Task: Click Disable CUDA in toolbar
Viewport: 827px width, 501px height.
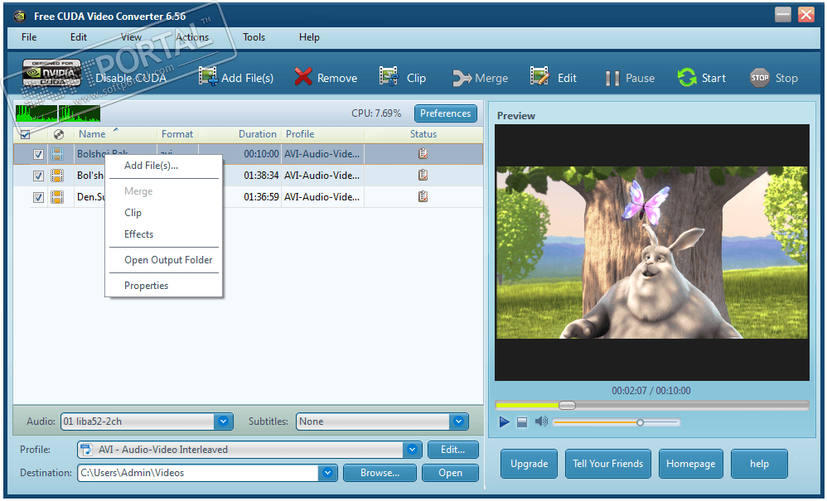Action: tap(131, 78)
